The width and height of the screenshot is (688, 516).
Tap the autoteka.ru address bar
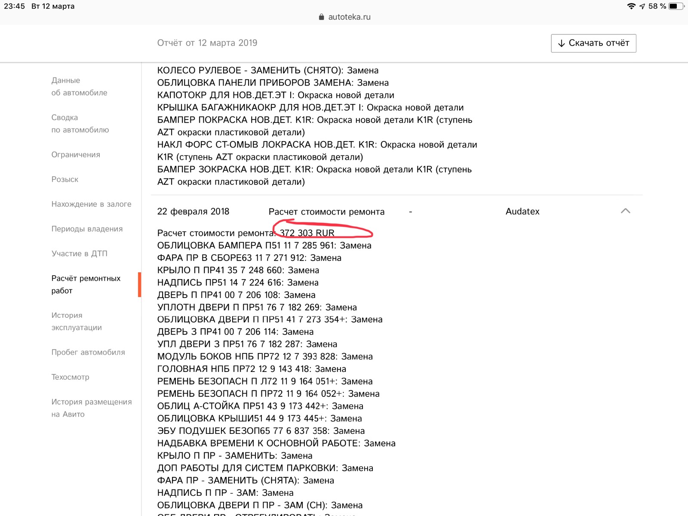tap(349, 17)
